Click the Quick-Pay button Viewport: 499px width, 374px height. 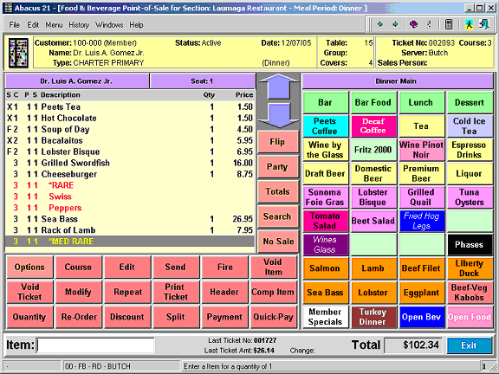(x=273, y=317)
